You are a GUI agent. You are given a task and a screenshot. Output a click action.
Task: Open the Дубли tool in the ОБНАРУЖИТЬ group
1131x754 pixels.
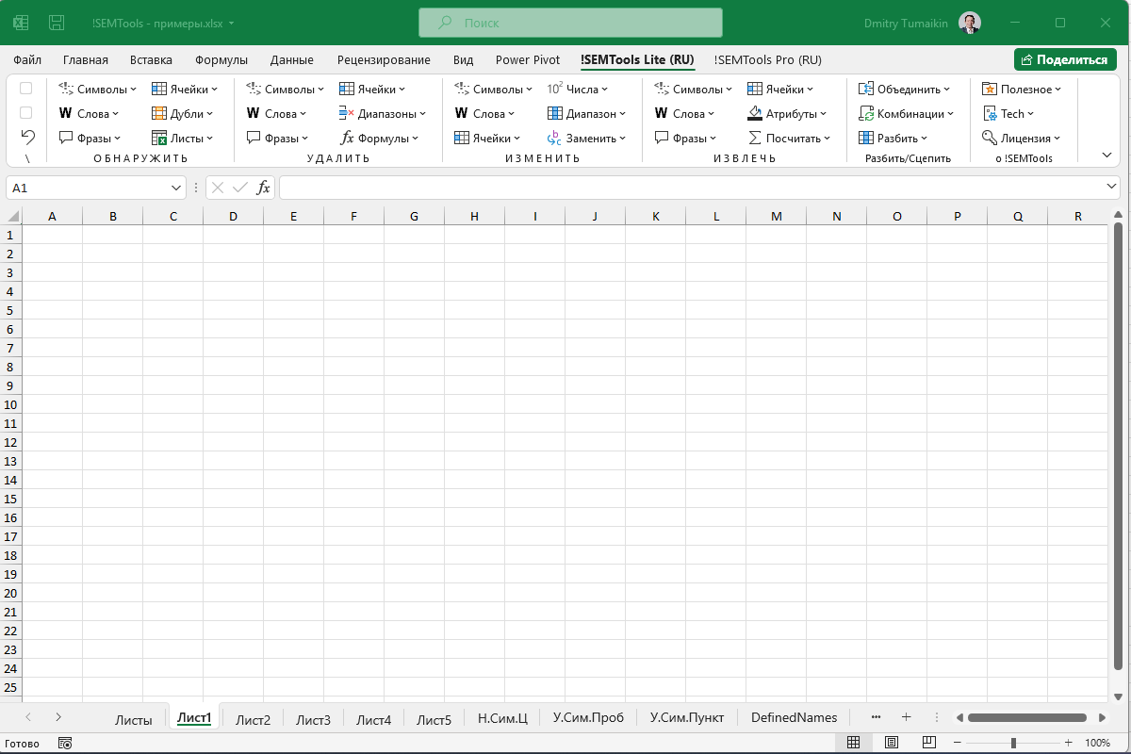click(184, 114)
